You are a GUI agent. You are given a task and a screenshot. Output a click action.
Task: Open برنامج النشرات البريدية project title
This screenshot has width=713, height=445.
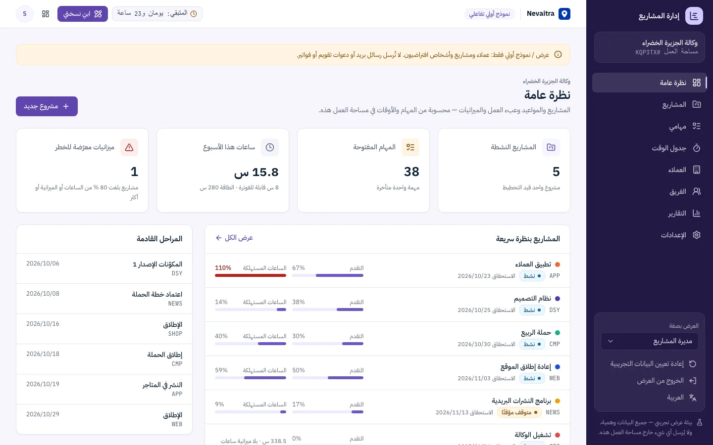point(521,401)
